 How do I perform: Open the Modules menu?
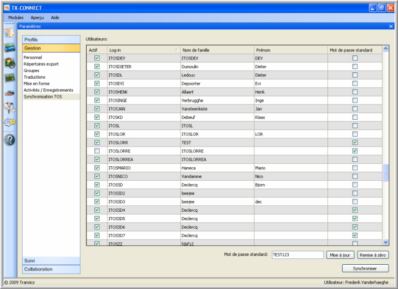16,17
